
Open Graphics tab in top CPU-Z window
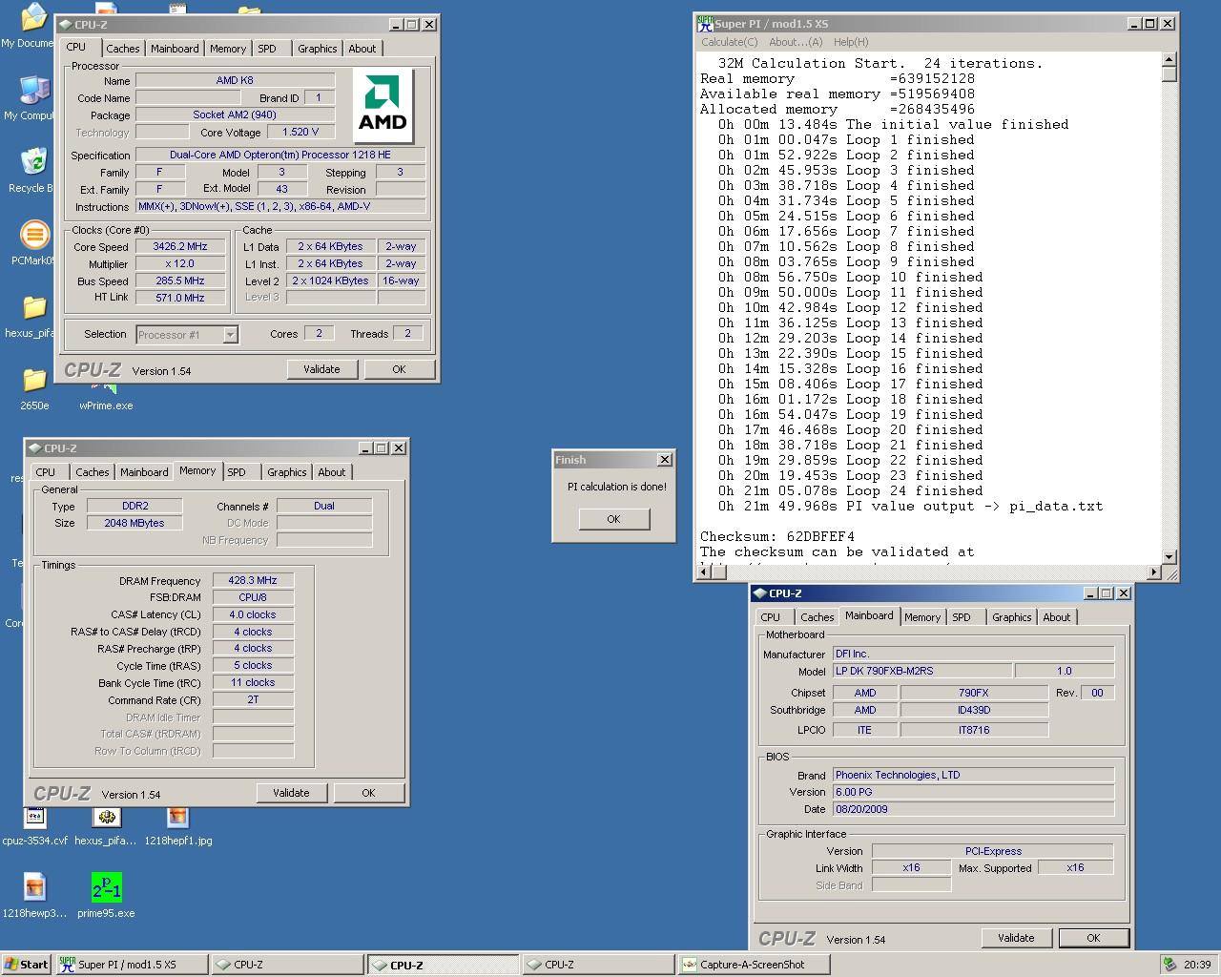pos(317,49)
